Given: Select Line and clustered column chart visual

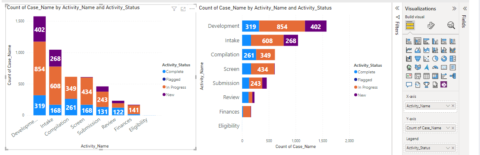Looking at the screenshot, I should click(443, 50).
